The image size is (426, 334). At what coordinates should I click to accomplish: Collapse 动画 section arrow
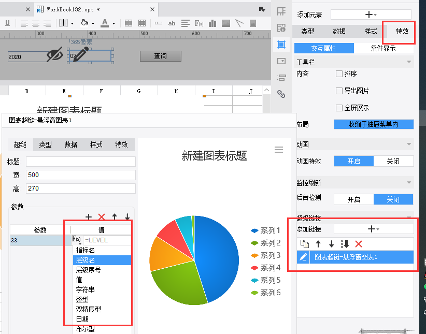409,144
